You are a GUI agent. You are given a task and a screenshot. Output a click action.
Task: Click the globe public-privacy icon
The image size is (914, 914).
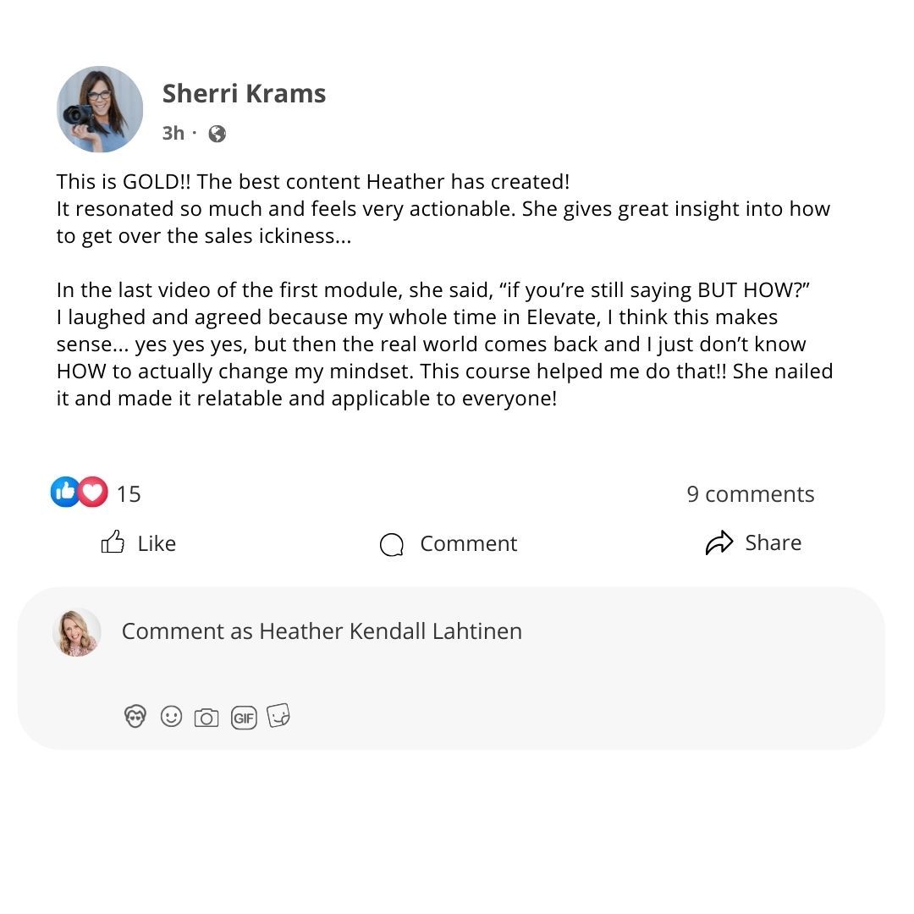point(217,134)
